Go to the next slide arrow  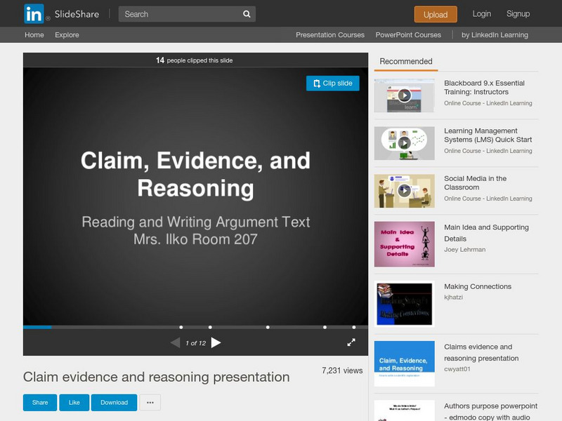[216, 342]
